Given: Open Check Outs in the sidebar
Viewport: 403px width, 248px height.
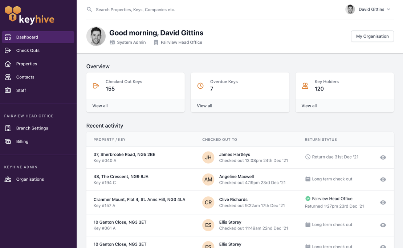Looking at the screenshot, I should (x=28, y=51).
